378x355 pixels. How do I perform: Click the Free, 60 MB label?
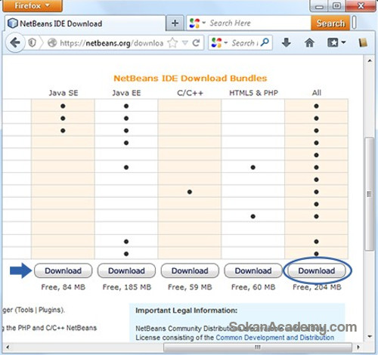(x=253, y=287)
